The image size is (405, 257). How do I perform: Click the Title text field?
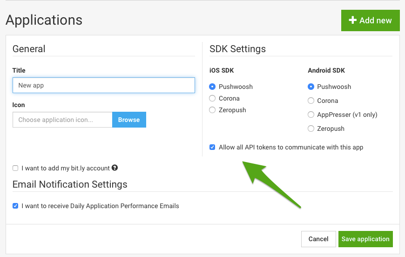click(x=103, y=85)
